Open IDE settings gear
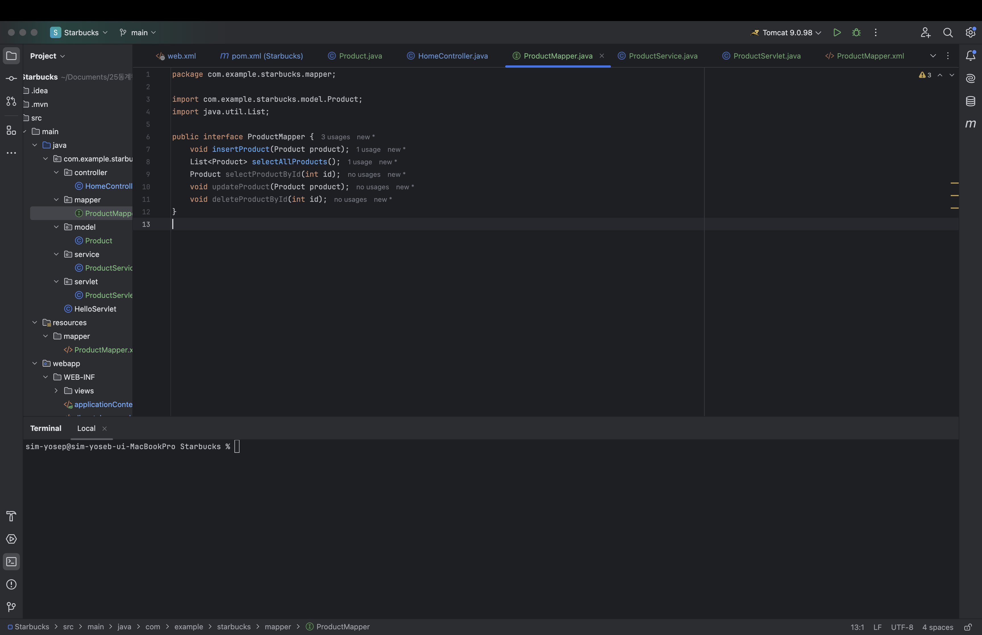This screenshot has width=982, height=635. pyautogui.click(x=970, y=33)
